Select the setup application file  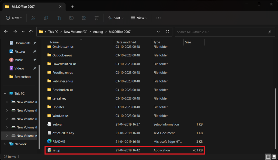point(56,150)
